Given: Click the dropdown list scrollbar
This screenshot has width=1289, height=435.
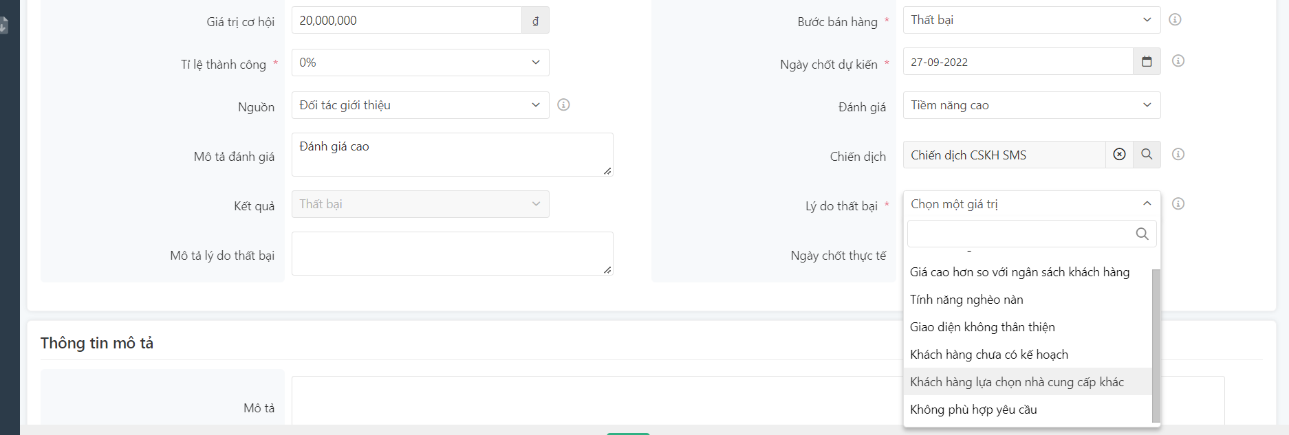Looking at the screenshot, I should pyautogui.click(x=1156, y=344).
